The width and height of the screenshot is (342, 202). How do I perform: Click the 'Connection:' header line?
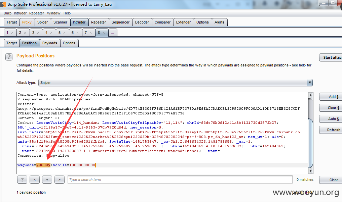pos(43,156)
